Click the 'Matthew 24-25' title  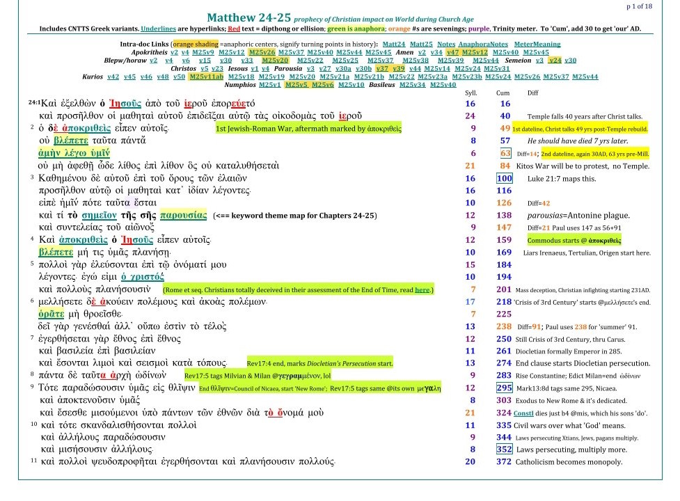pyautogui.click(x=249, y=17)
